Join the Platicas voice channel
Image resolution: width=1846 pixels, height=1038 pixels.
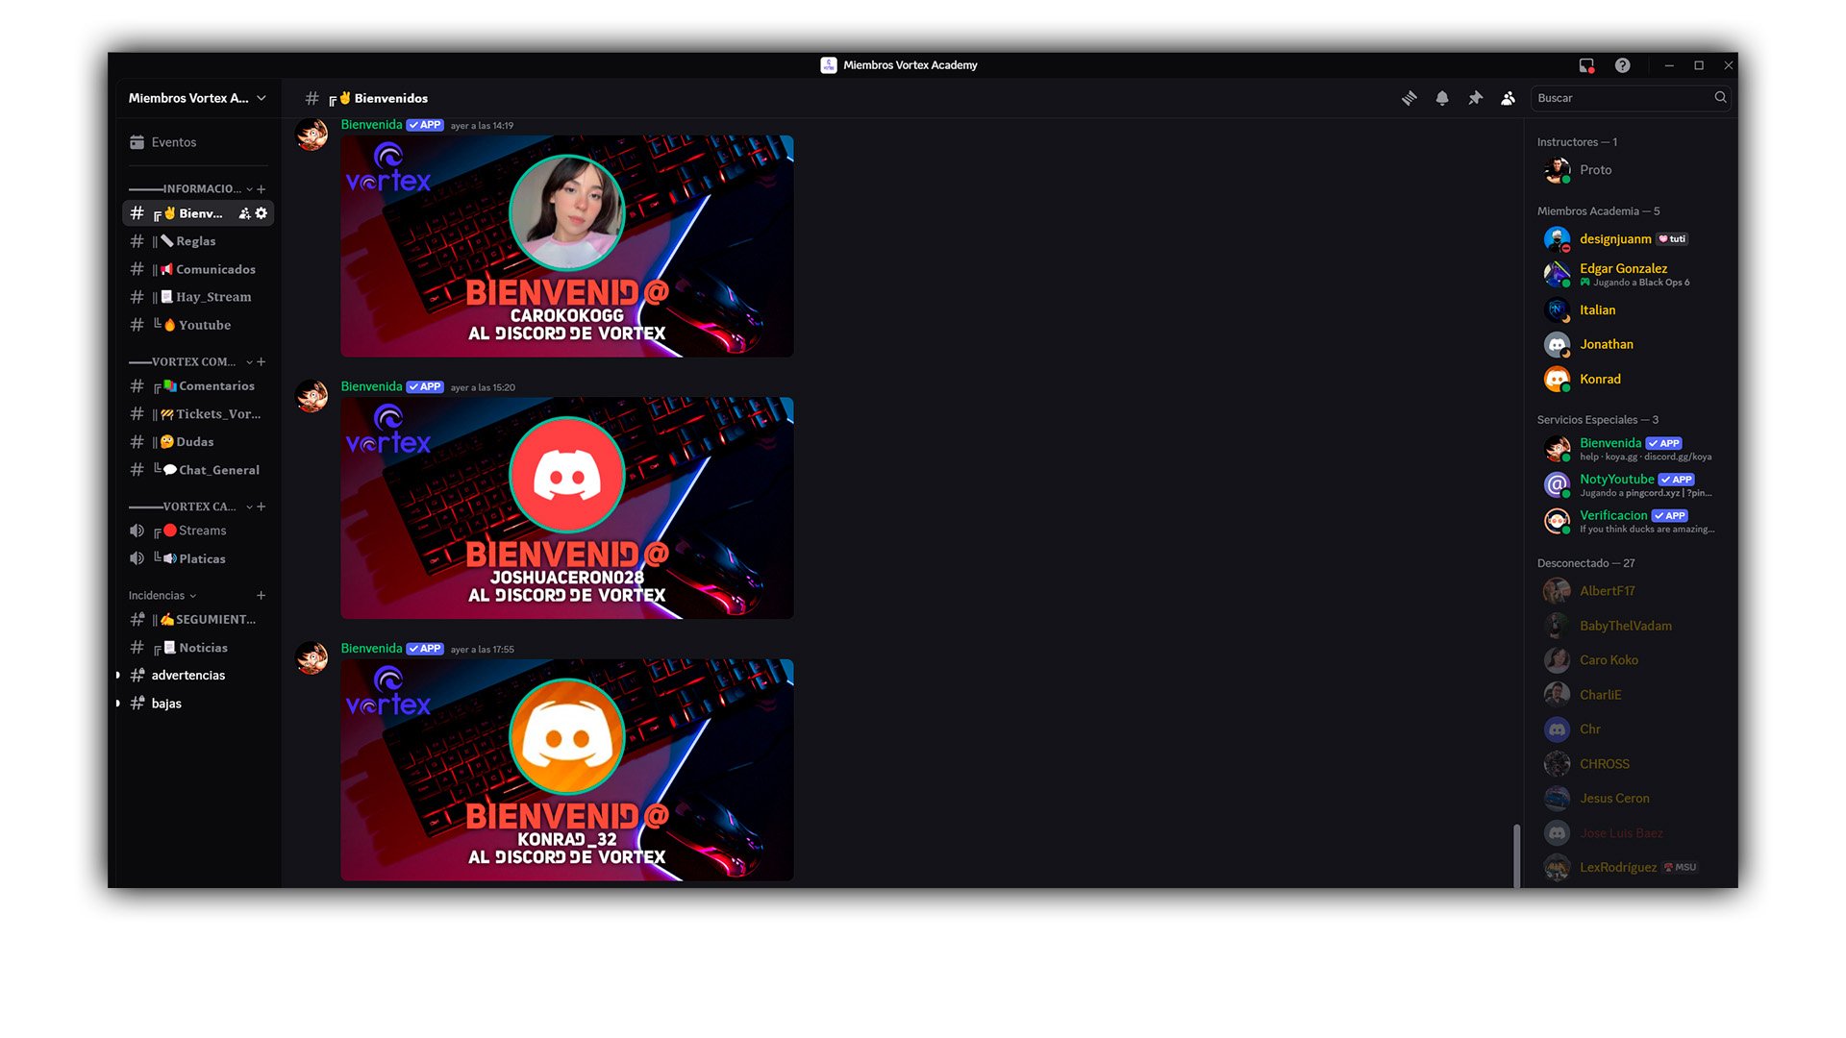[x=198, y=558]
